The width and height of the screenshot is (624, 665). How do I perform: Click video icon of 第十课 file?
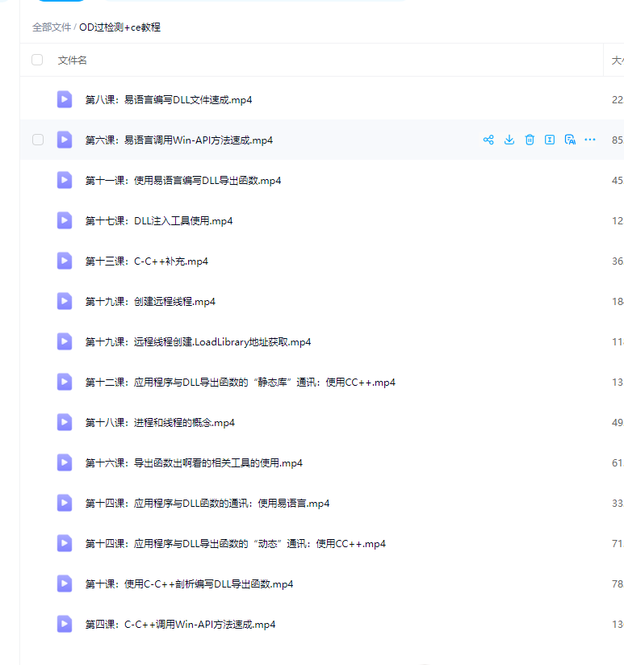click(x=65, y=583)
